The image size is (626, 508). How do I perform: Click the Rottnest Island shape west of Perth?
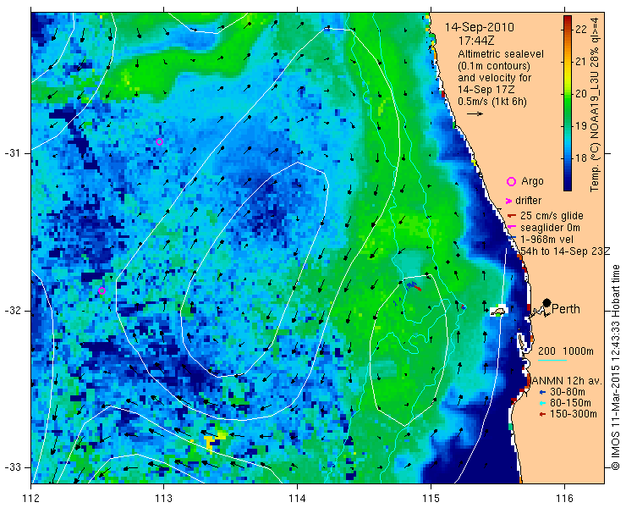498,312
